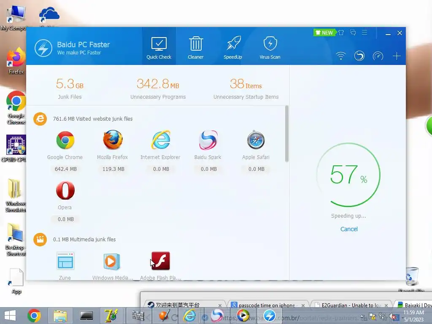Click the Visited website junk files icon
This screenshot has height=324, width=432.
point(40,119)
